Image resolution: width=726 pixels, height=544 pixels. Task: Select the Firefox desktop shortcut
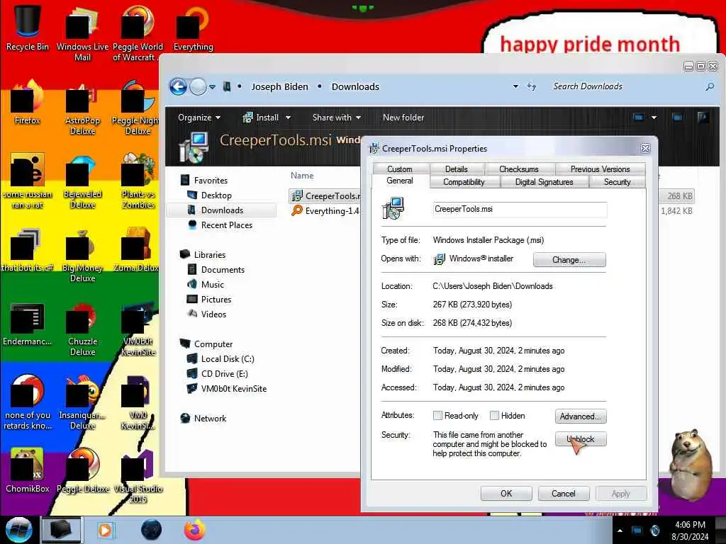[x=28, y=103]
